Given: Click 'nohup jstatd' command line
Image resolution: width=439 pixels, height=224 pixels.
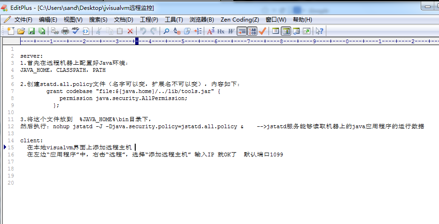Looking at the screenshot, I should [148, 126].
